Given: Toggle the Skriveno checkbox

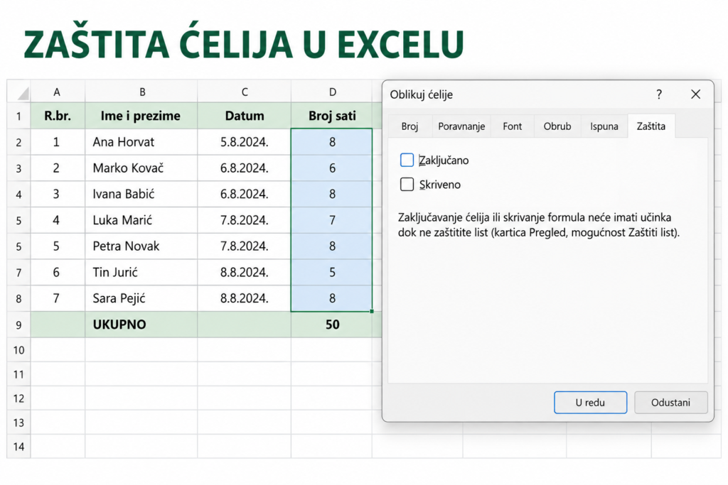Looking at the screenshot, I should [x=407, y=184].
